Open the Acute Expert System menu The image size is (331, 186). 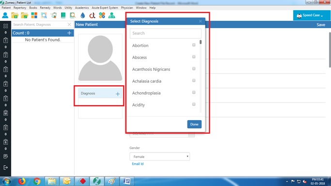(x=105, y=8)
